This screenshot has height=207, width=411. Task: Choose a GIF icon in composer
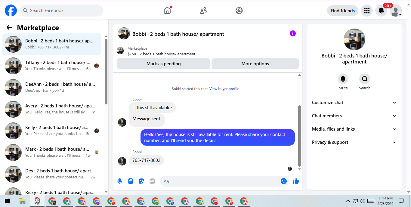pos(152,181)
